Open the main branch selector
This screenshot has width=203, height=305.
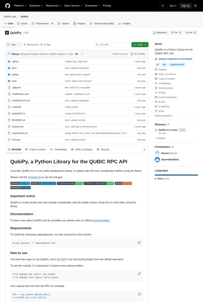pyautogui.click(x=13, y=44)
